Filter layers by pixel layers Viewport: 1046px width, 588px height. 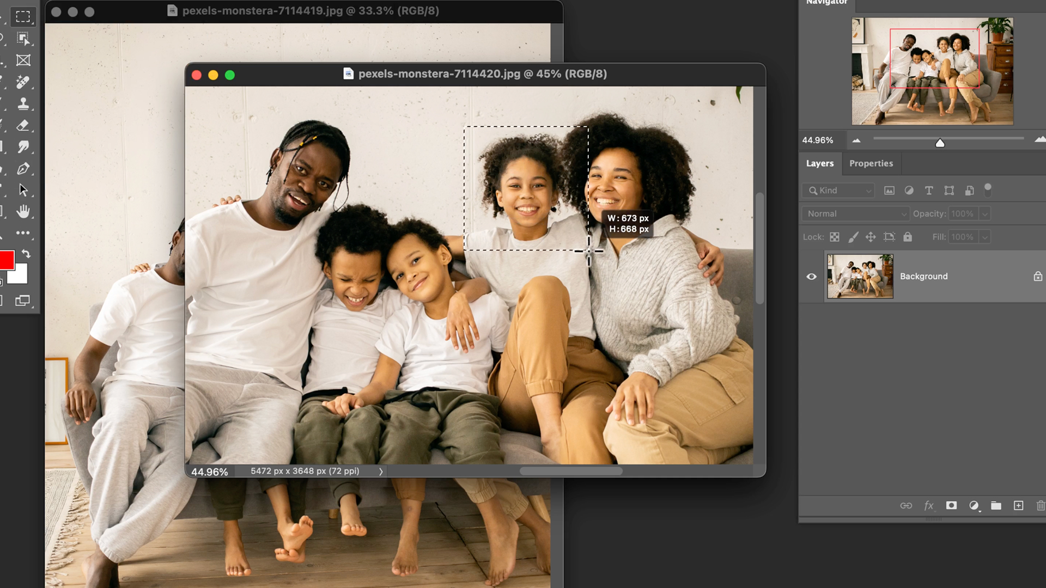tap(889, 191)
